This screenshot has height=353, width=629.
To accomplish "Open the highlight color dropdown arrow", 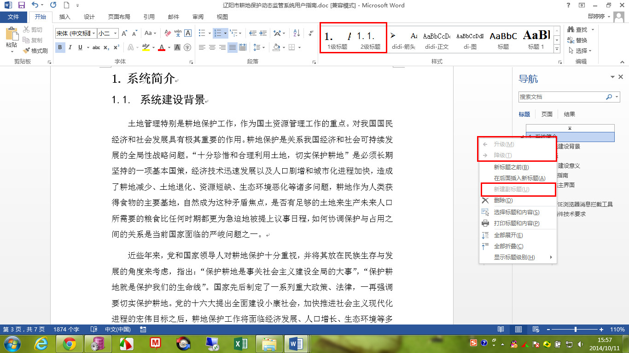I will coord(153,47).
